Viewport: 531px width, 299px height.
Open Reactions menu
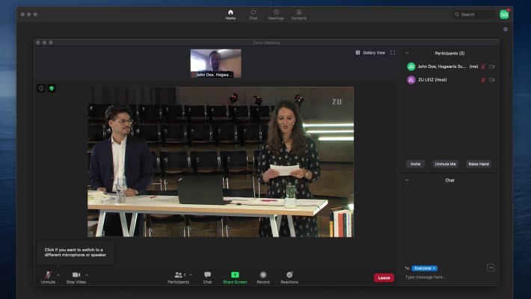pos(289,277)
